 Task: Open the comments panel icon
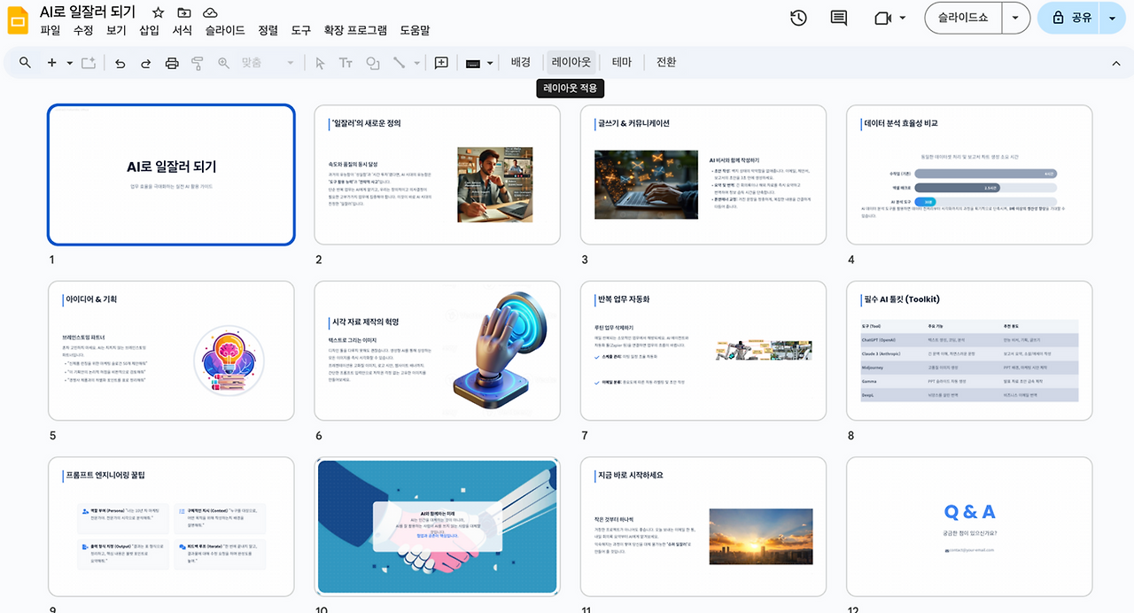click(839, 18)
